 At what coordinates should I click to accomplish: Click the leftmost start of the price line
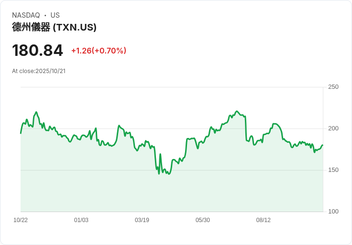(21, 133)
